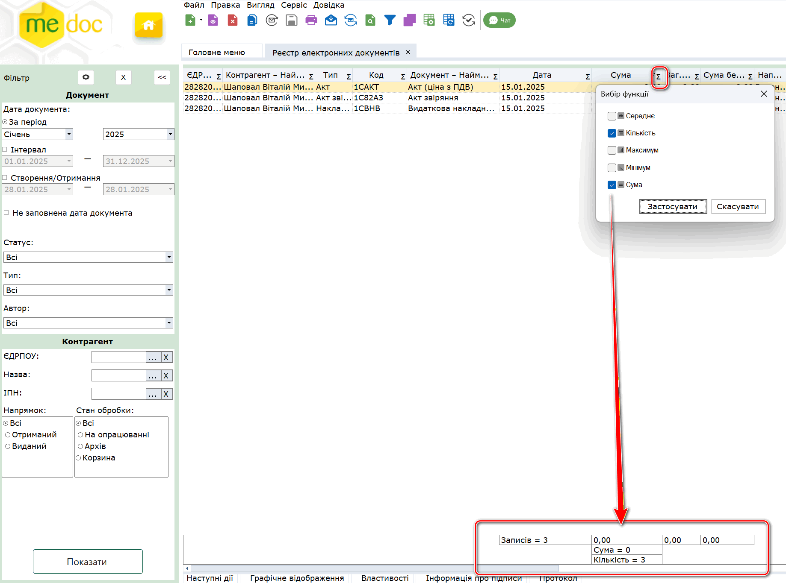Select the Отриманий direction radio button
The image size is (786, 583).
[8, 435]
